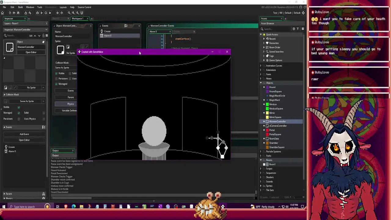Open the Source Control menu
391x220 pixels.
pyautogui.click(x=84, y=7)
